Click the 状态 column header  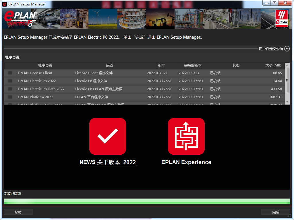tap(236, 65)
